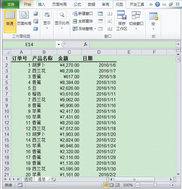Select row 14 header

[7, 134]
